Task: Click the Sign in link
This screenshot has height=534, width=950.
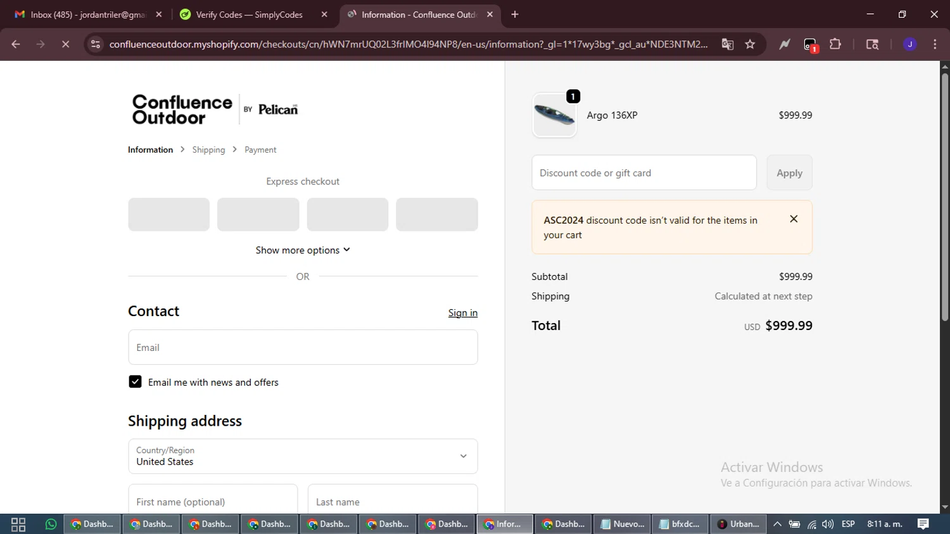Action: pyautogui.click(x=463, y=313)
